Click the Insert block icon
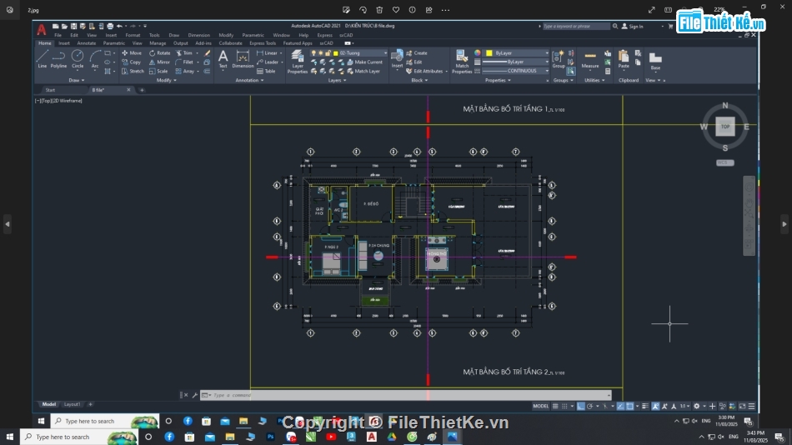This screenshot has width=792, height=445. [397, 59]
